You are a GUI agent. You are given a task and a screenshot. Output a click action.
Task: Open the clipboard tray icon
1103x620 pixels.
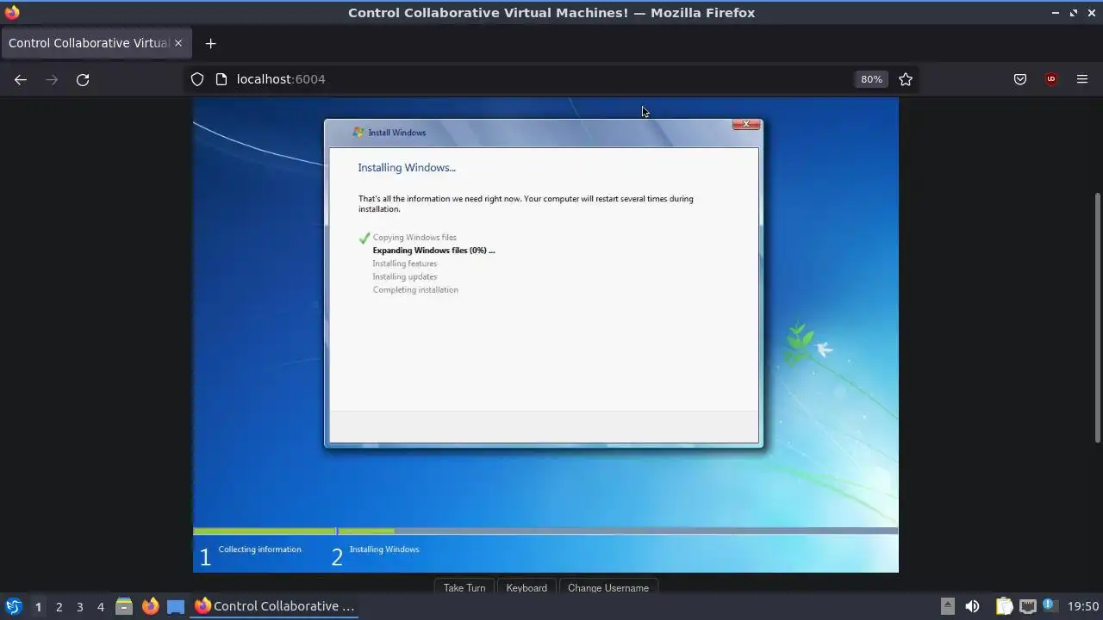pyautogui.click(x=1004, y=606)
